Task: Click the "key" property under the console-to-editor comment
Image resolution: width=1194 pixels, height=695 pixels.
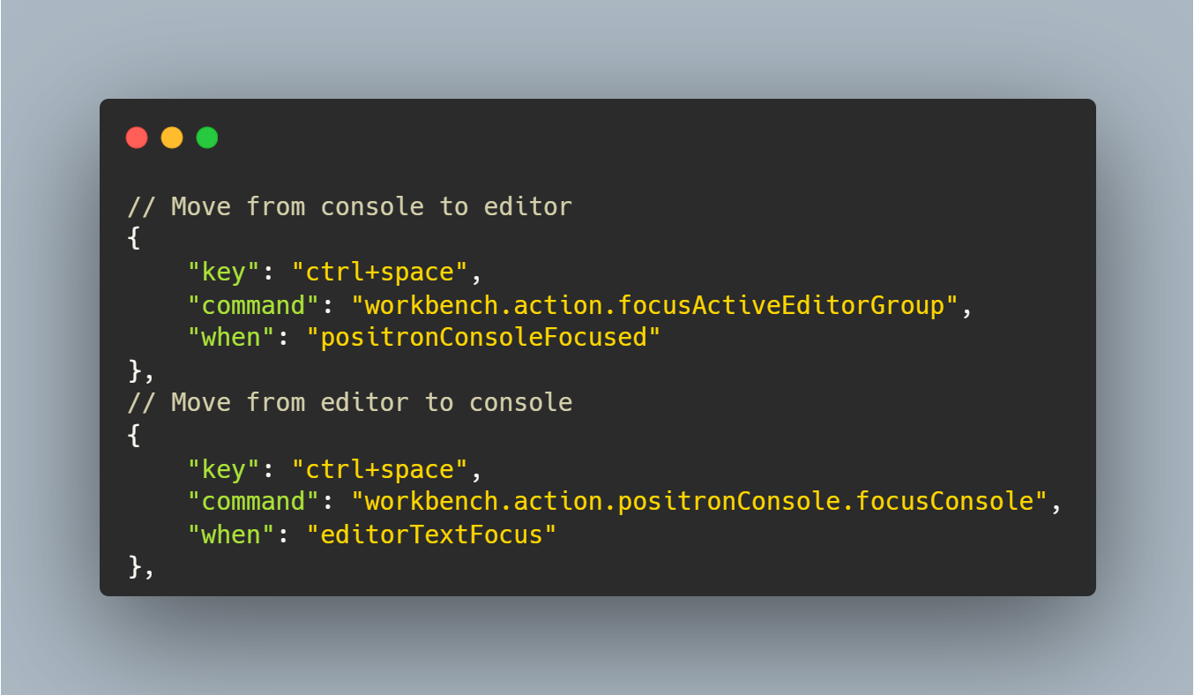Action: coord(224,273)
